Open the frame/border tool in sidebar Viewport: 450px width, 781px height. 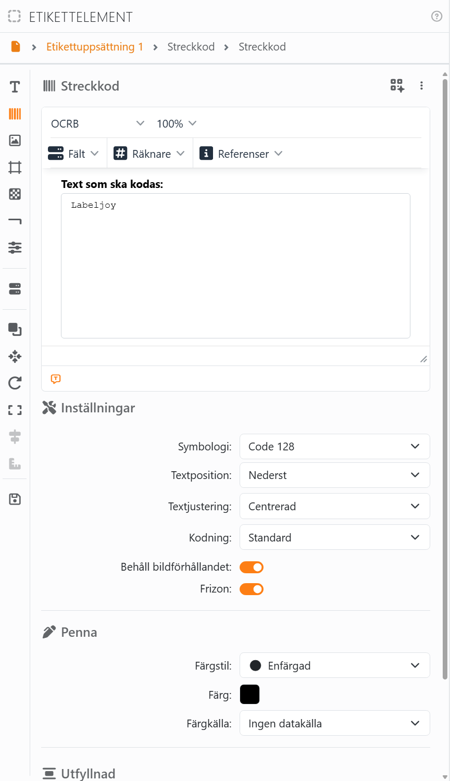[15, 167]
